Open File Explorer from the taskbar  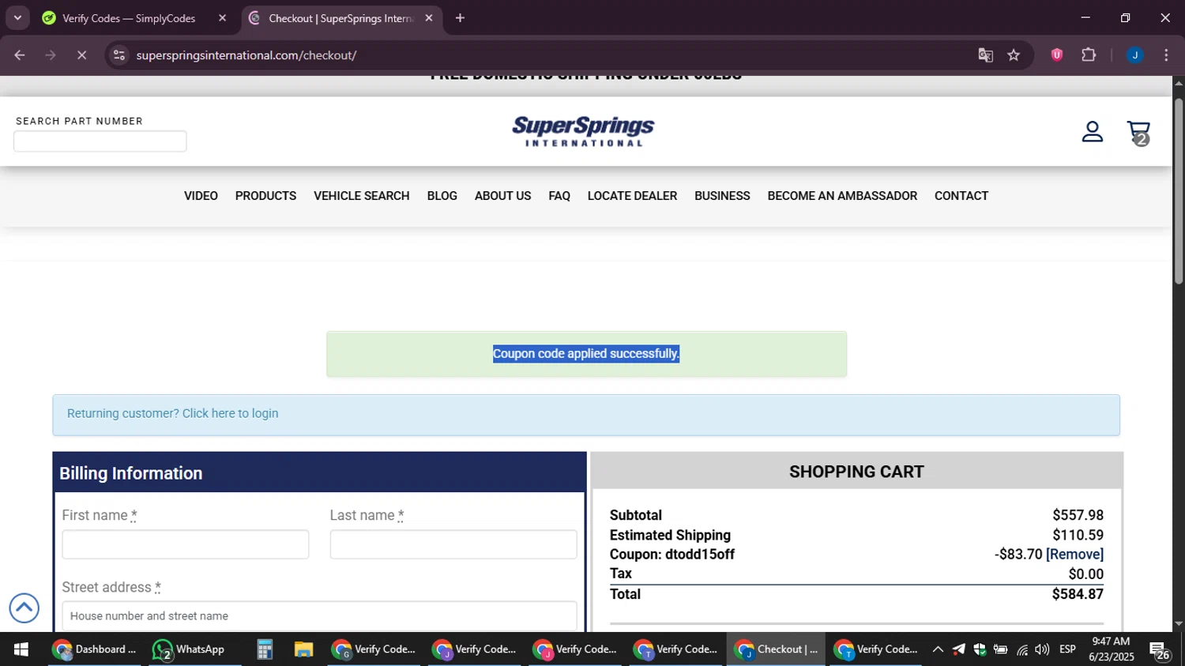[303, 649]
